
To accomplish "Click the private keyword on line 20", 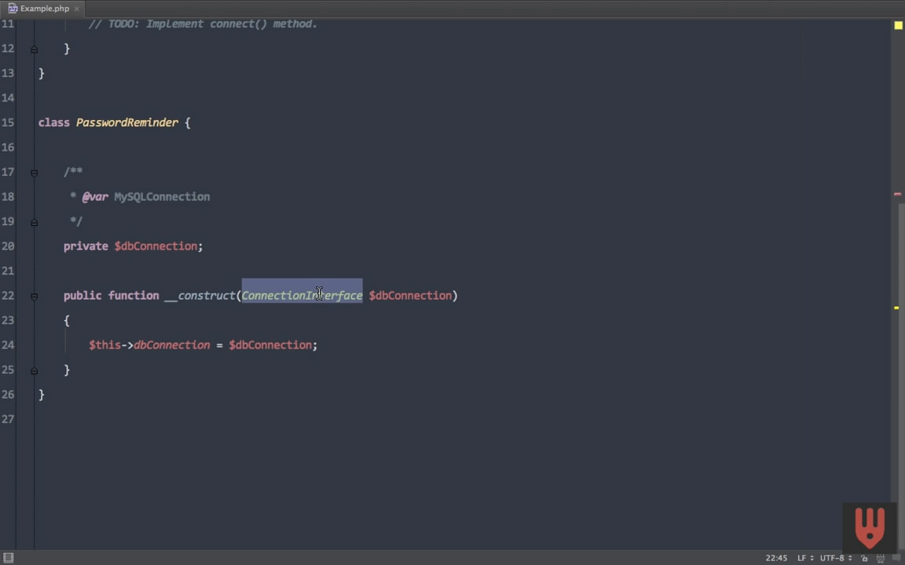I will pyautogui.click(x=86, y=246).
